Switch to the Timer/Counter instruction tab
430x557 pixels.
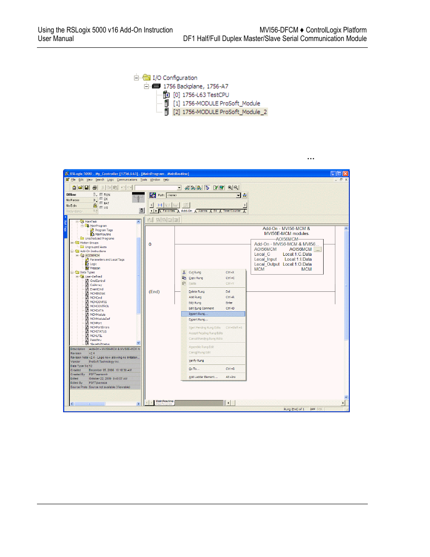coord(232,211)
